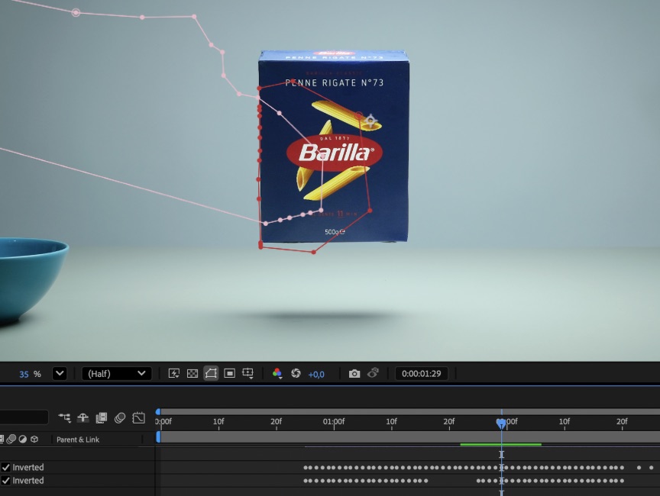Select the blue bowl in the viewer
The height and width of the screenshot is (496, 660).
click(x=31, y=279)
